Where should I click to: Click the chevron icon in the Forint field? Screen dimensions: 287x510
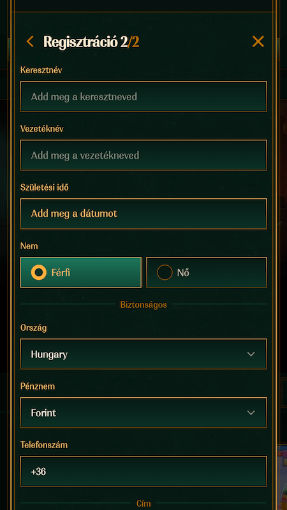(251, 412)
